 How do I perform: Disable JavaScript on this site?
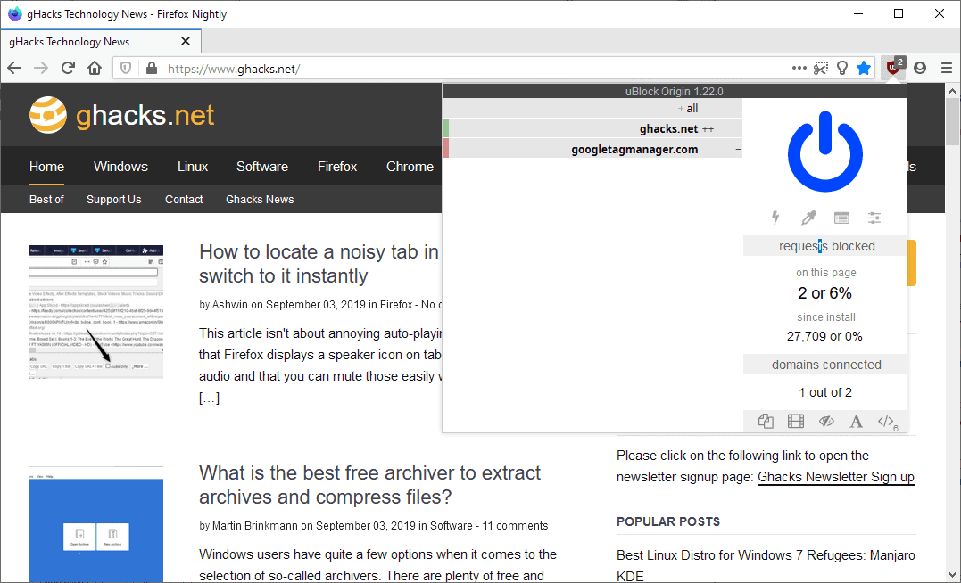885,421
